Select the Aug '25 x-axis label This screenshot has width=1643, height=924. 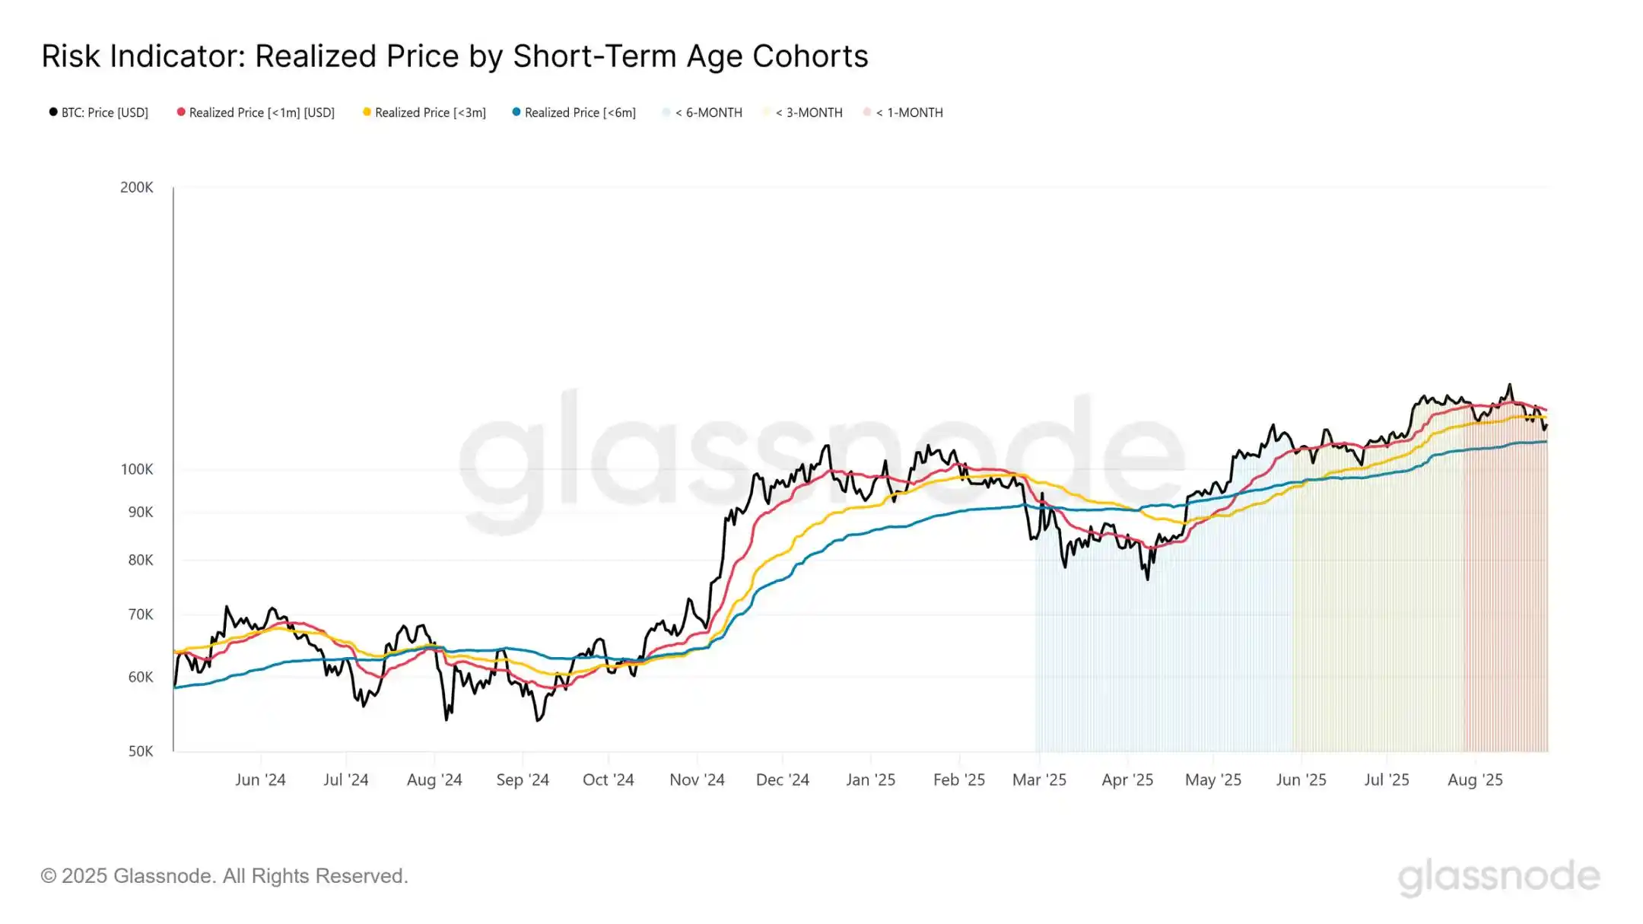click(x=1475, y=780)
